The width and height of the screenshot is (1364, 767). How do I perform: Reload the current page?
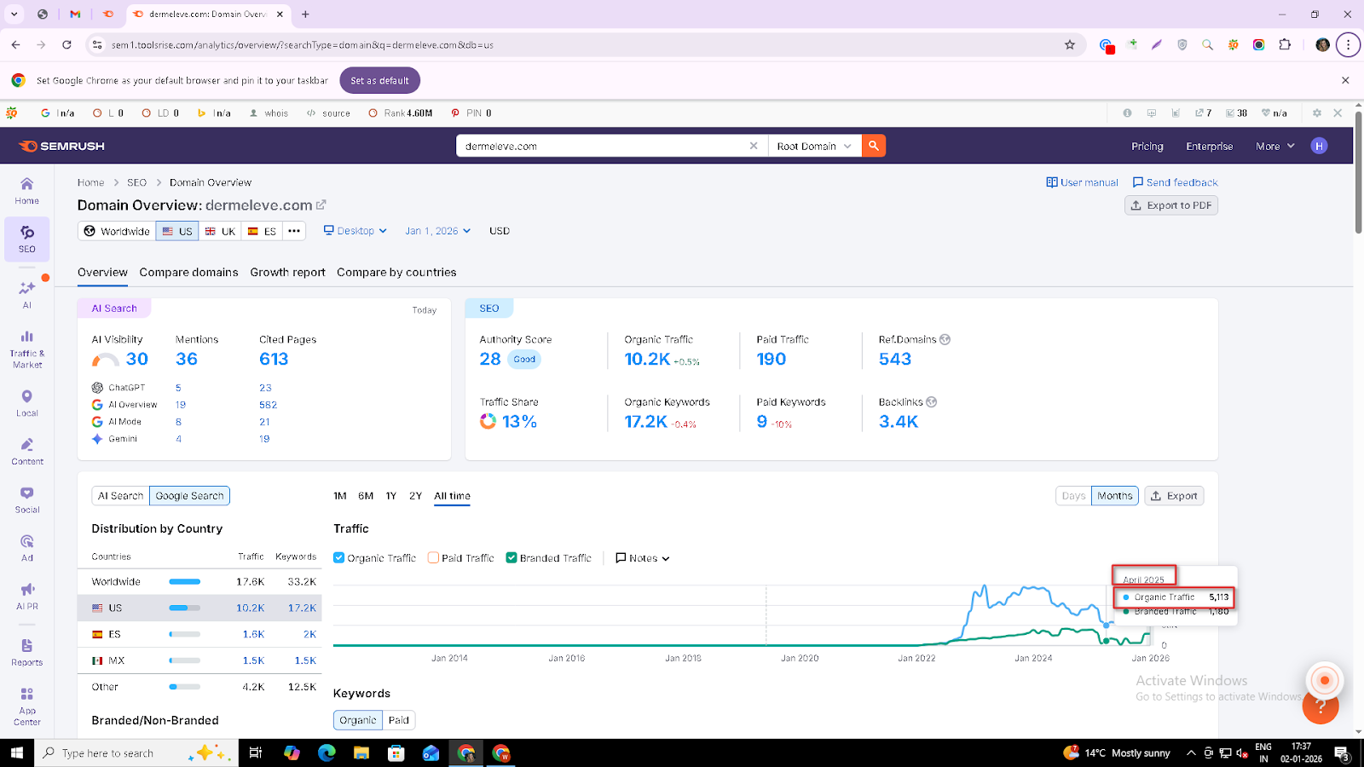tap(66, 44)
